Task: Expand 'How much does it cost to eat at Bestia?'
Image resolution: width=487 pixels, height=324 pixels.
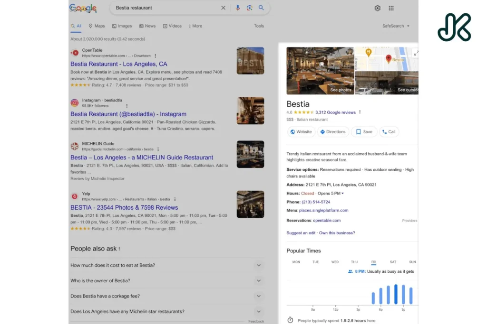Action: click(167, 265)
